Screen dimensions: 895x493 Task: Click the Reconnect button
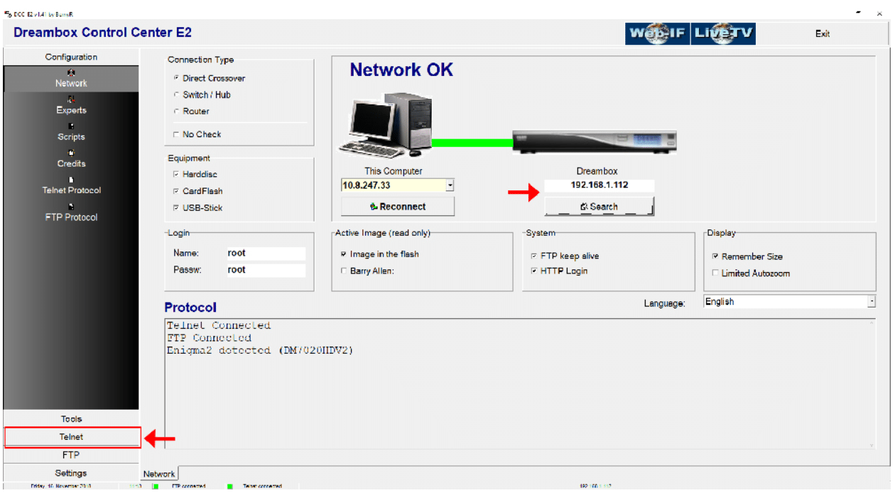coord(398,207)
